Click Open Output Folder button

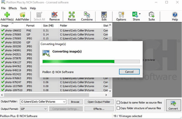99,102
